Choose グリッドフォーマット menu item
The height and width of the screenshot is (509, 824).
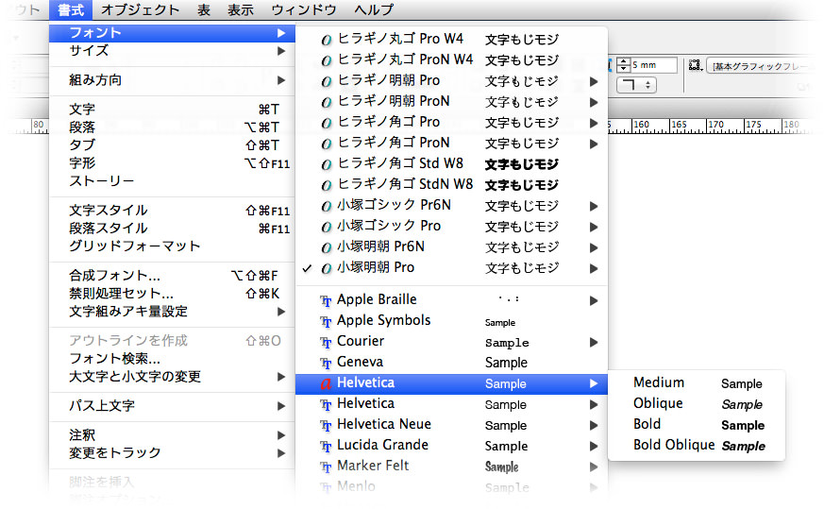click(172, 246)
